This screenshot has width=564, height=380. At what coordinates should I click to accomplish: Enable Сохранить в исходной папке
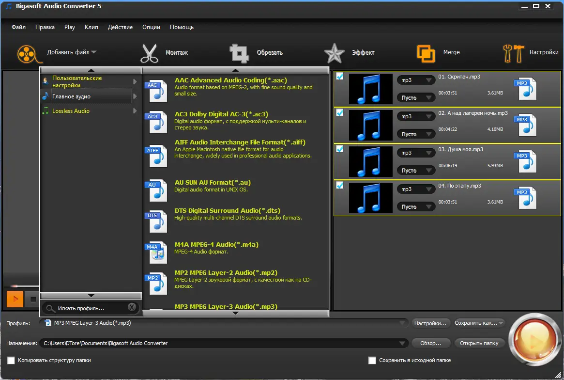coord(372,360)
